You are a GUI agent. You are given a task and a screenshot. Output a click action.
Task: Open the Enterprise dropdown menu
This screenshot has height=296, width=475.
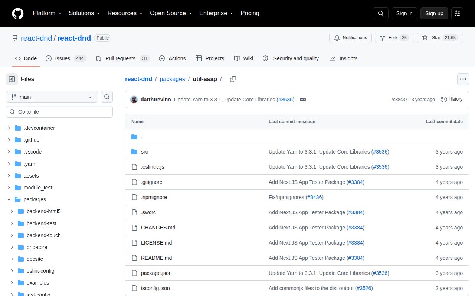coord(216,13)
